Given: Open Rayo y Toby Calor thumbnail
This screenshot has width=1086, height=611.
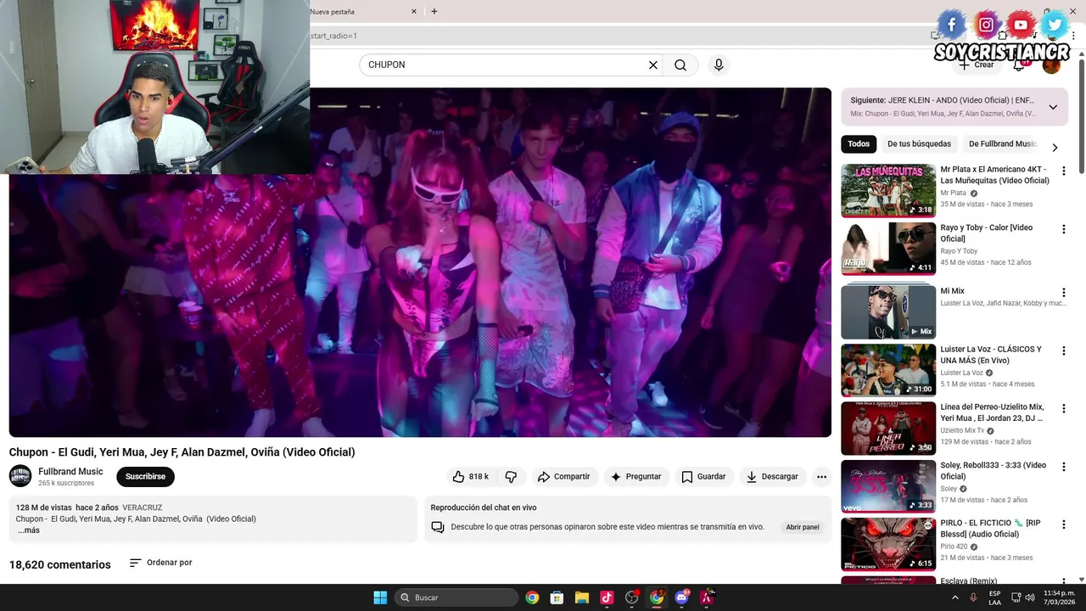Looking at the screenshot, I should pos(888,249).
